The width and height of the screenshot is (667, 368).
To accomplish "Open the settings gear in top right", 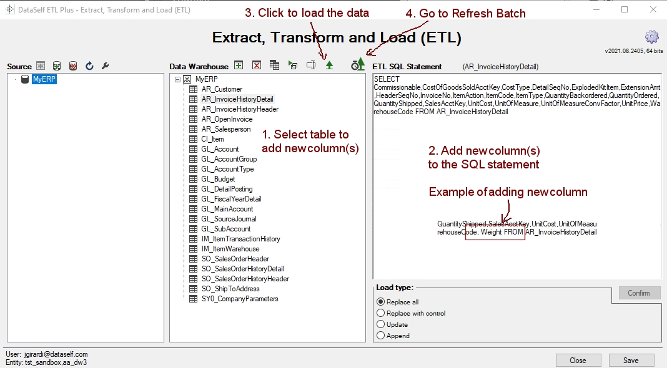I will click(652, 36).
